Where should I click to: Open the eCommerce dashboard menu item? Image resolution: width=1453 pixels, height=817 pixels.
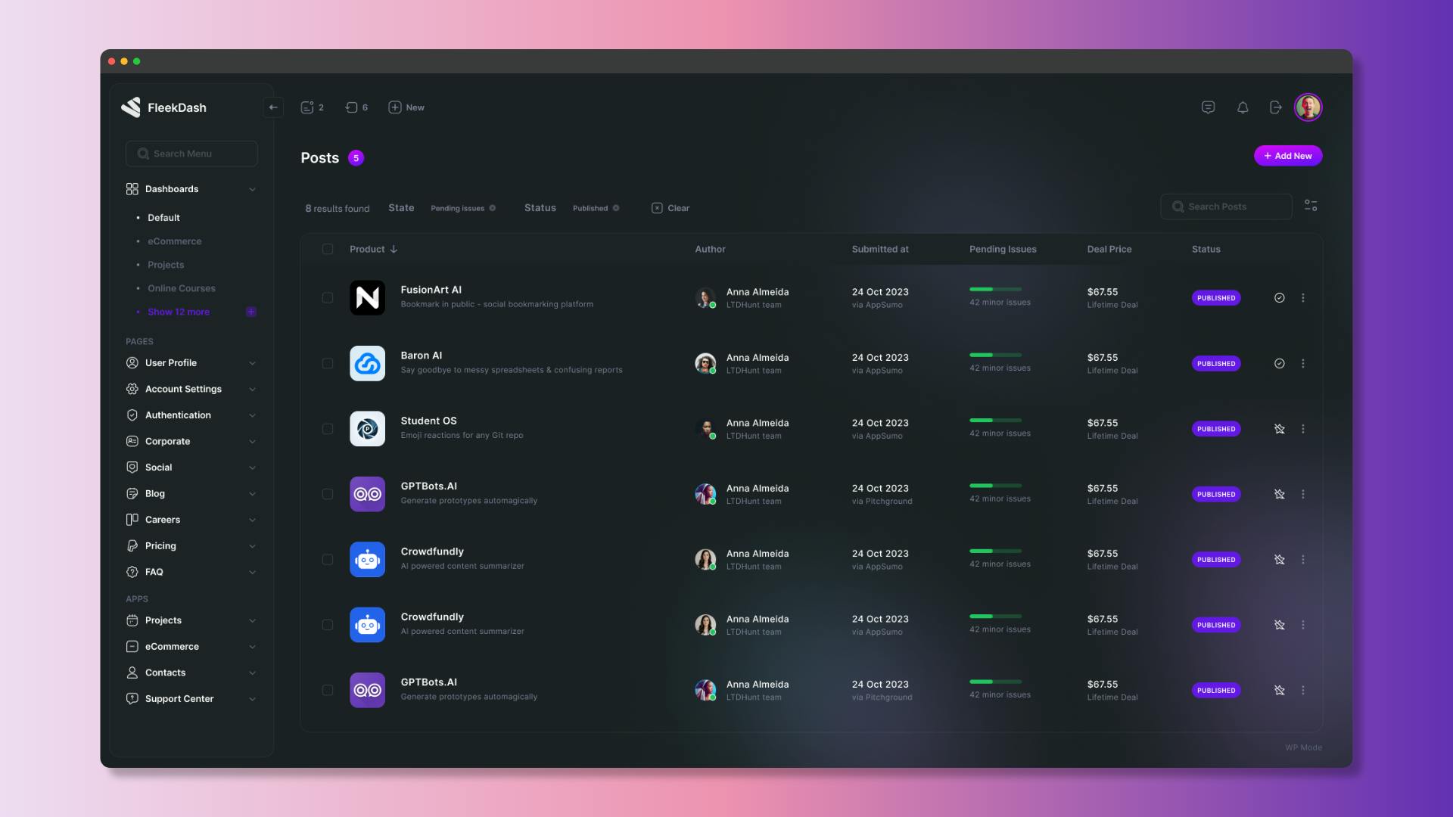174,241
